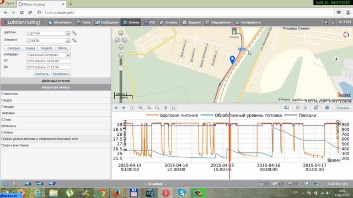Bookmark page with heart icon
Image resolution: width=353 pixels, height=198 pixels.
339,13
